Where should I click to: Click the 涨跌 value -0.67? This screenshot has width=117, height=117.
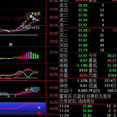click(83, 60)
